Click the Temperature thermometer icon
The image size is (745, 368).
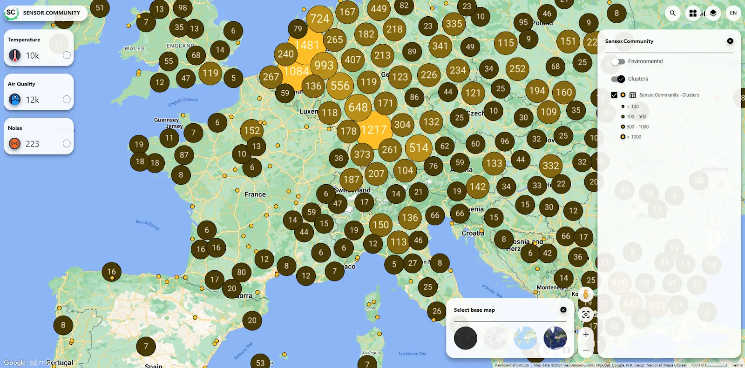coord(15,55)
